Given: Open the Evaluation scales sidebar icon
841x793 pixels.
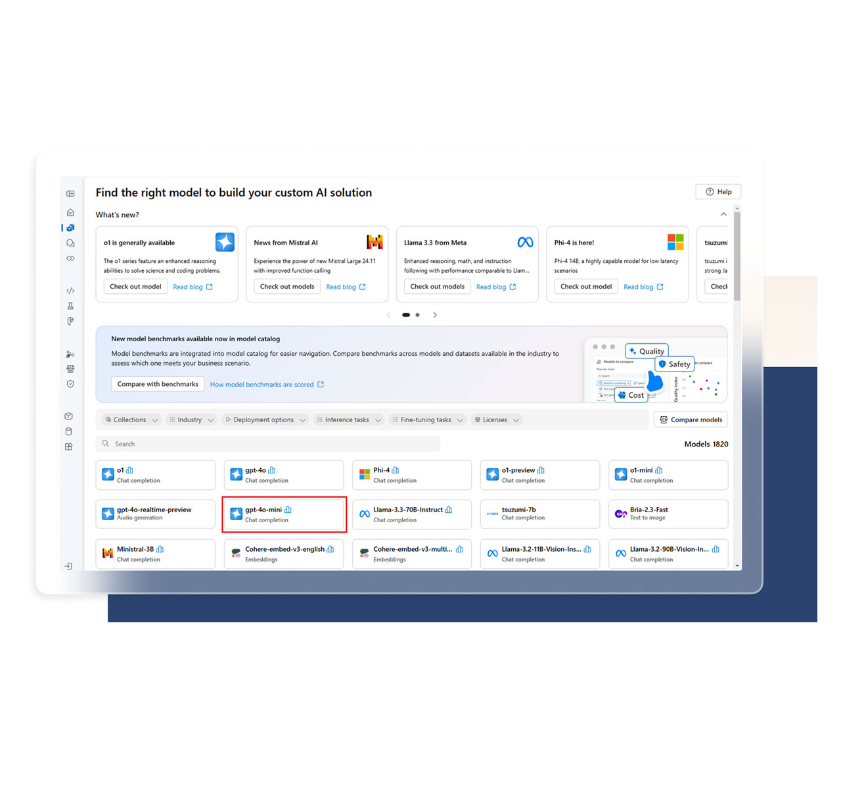Looking at the screenshot, I should coord(70,369).
